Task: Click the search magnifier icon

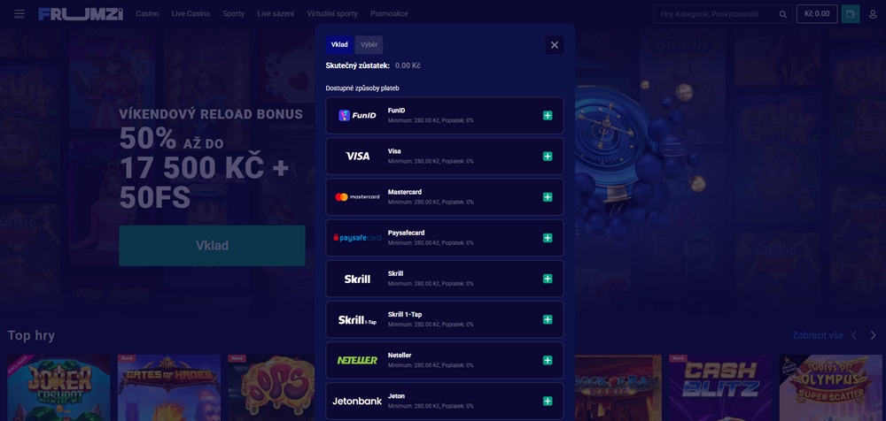Action: [782, 14]
